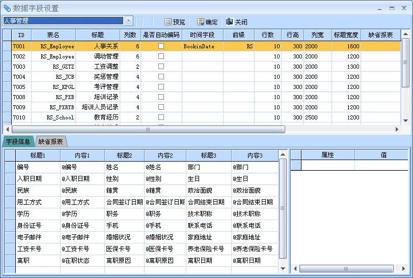Check auto-coding box for row 7008 培训记录
The height and width of the screenshot is (278, 413).
click(161, 97)
